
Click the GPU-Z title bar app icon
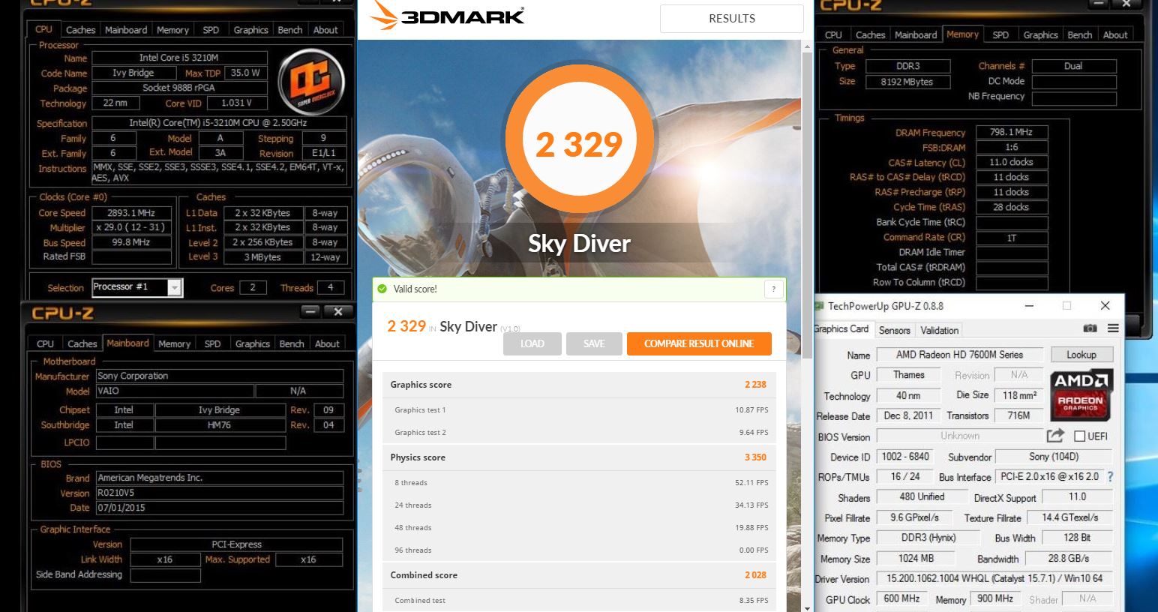click(x=819, y=306)
